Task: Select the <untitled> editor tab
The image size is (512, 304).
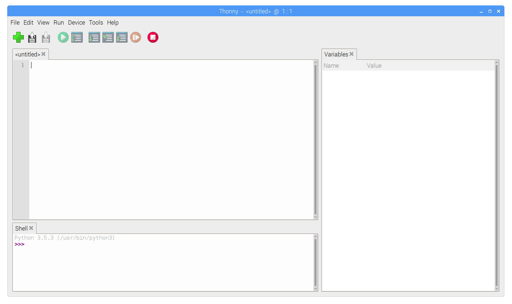Action: pos(27,54)
